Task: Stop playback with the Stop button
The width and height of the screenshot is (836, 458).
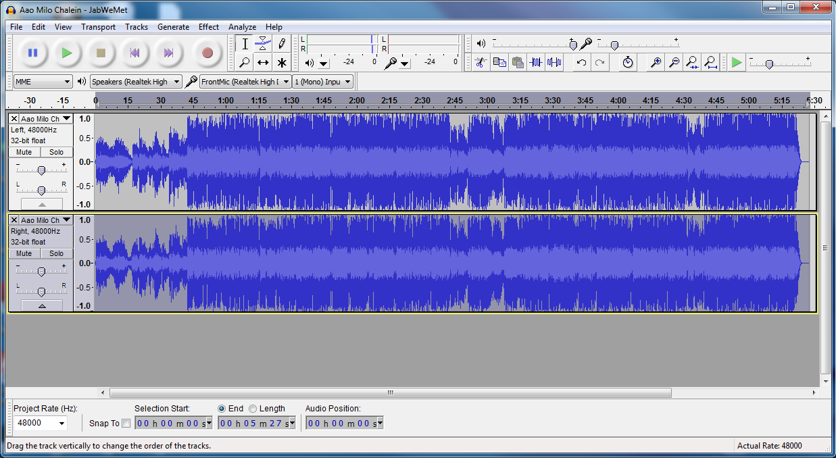Action: pyautogui.click(x=101, y=53)
